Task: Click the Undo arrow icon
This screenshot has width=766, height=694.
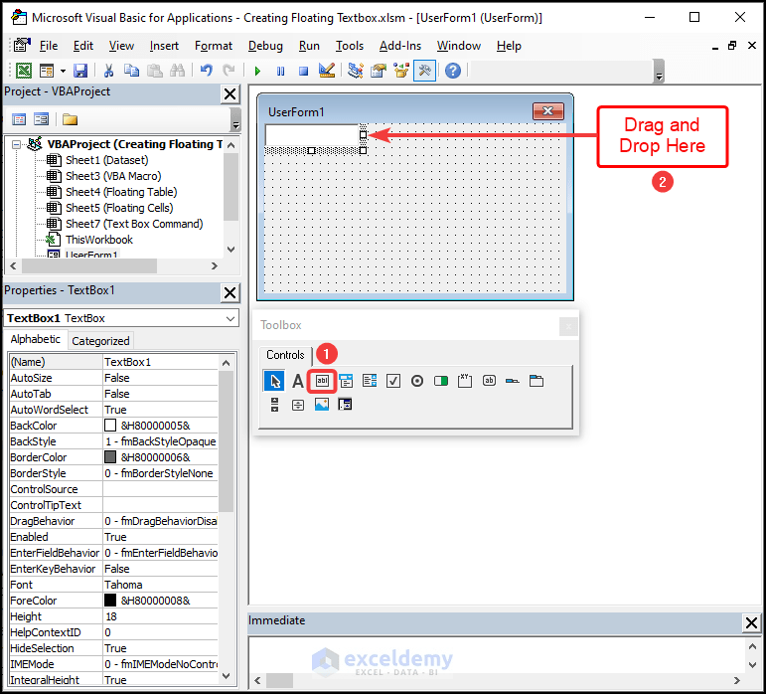Action: [207, 71]
